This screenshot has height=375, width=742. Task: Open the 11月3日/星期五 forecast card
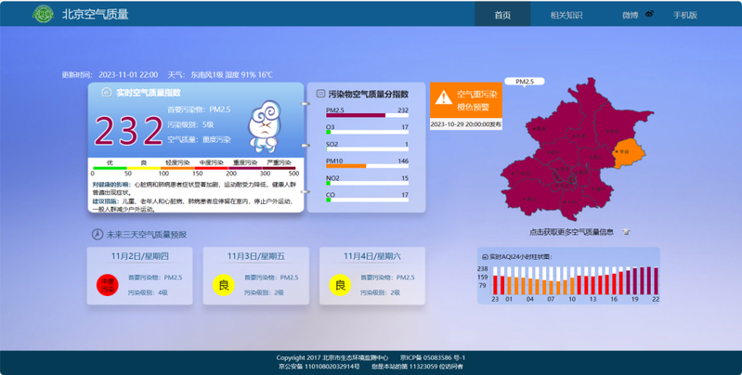click(x=256, y=276)
